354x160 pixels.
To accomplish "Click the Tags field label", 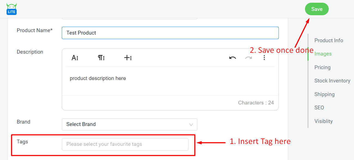I will coord(22,142).
